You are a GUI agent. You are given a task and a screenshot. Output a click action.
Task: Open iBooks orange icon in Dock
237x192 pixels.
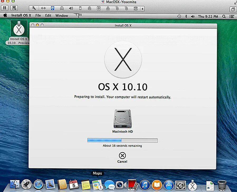[x=157, y=185]
